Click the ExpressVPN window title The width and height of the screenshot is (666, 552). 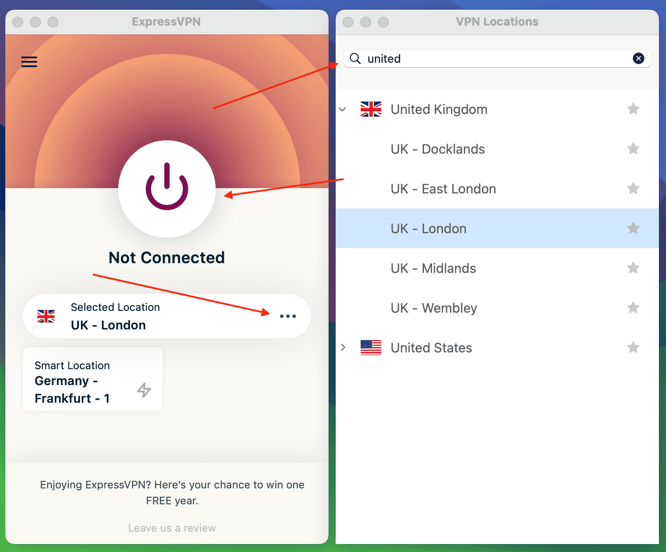(166, 22)
